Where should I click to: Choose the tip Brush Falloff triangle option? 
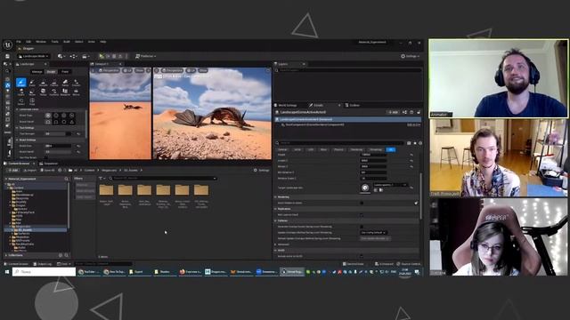(72, 122)
